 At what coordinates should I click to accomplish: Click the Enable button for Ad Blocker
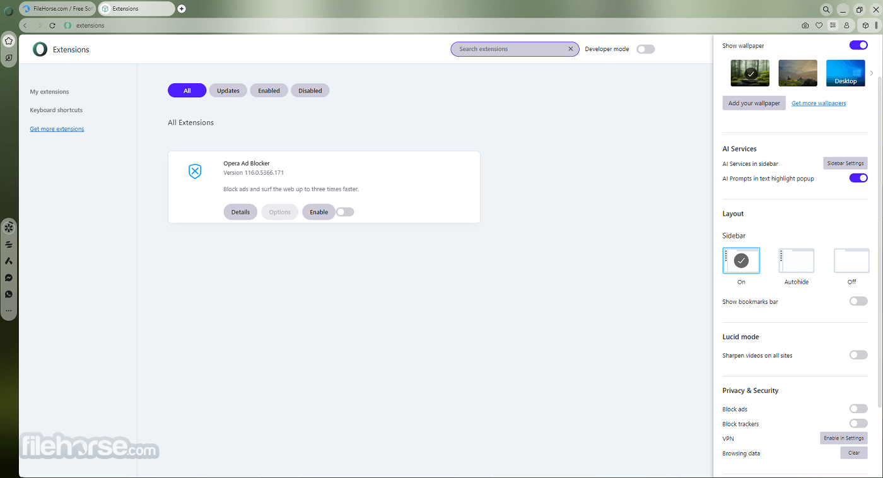click(x=319, y=212)
